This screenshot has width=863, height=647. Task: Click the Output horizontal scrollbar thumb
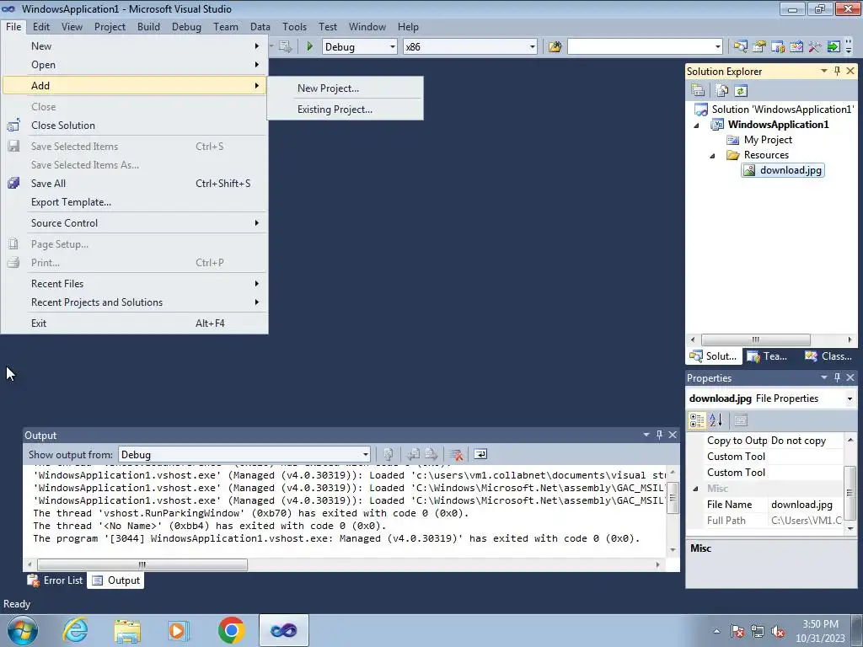click(x=142, y=564)
